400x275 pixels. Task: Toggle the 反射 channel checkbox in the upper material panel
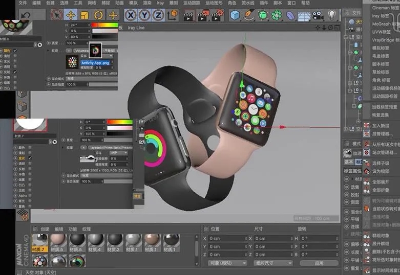click(x=15, y=72)
